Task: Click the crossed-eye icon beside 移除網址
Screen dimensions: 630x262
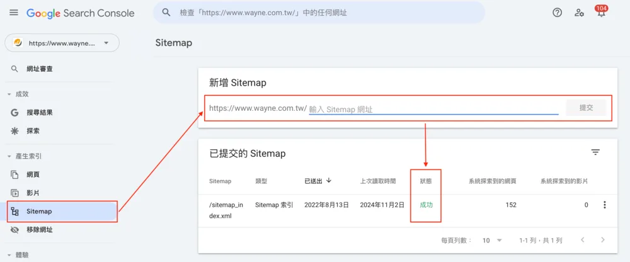Action: tap(15, 230)
